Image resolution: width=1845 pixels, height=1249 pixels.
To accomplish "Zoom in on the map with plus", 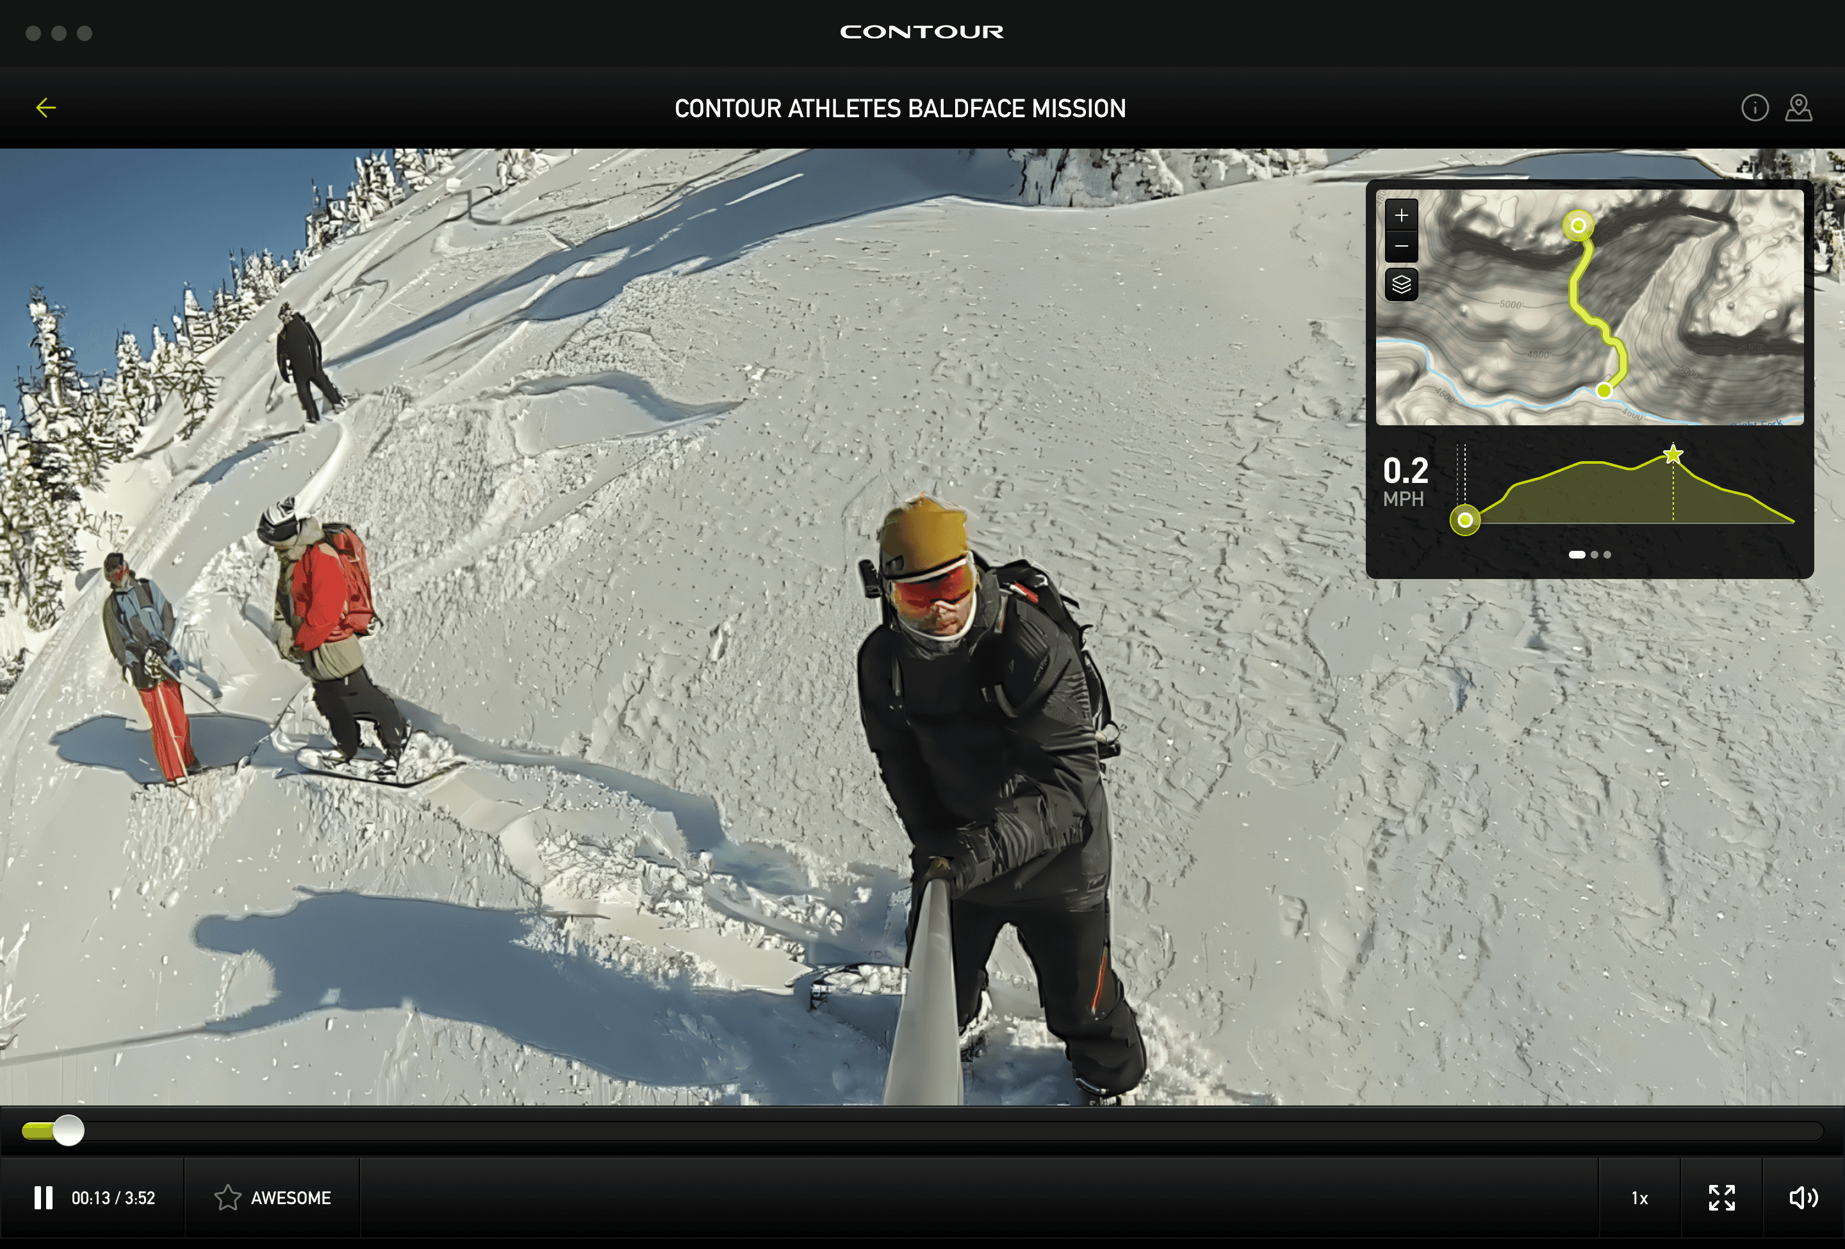I will (x=1401, y=215).
